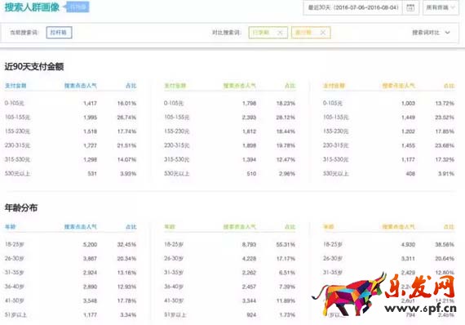Click the value 5,200 for 18-25岁
This screenshot has height=325, width=465.
click(91, 244)
